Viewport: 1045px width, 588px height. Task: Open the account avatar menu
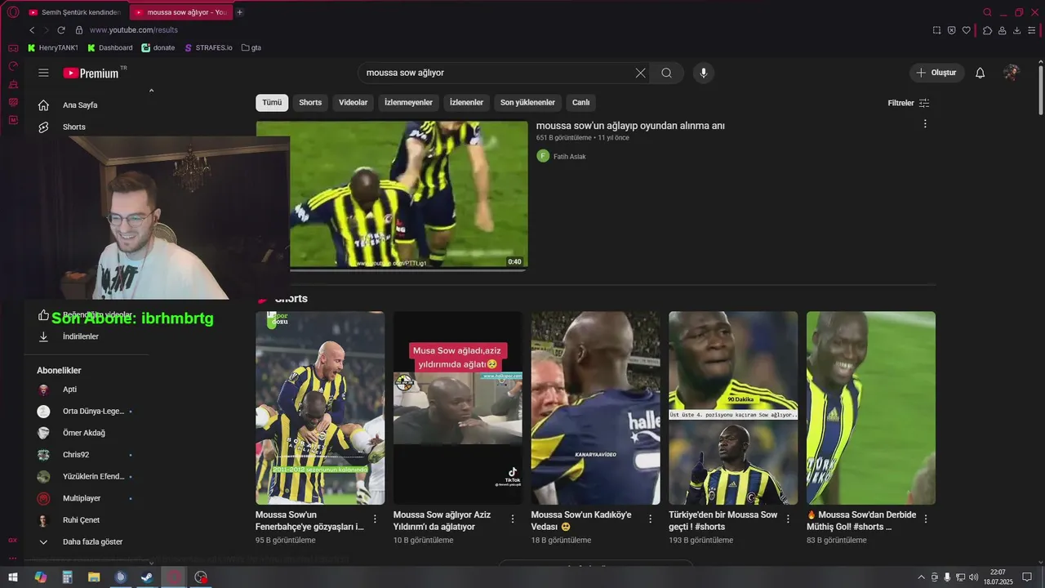[1012, 73]
